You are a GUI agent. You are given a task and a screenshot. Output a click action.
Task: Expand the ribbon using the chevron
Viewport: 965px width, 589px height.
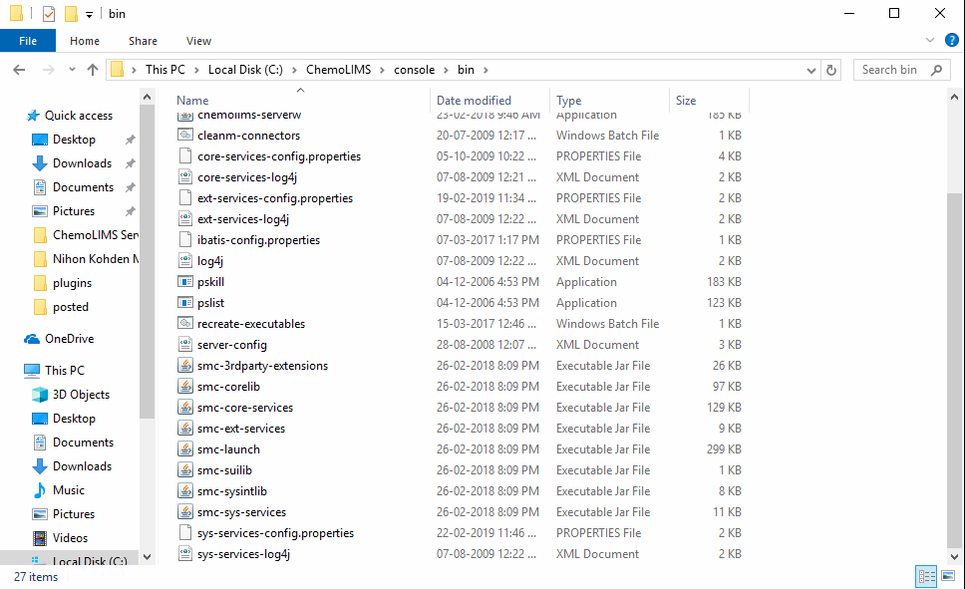[932, 41]
